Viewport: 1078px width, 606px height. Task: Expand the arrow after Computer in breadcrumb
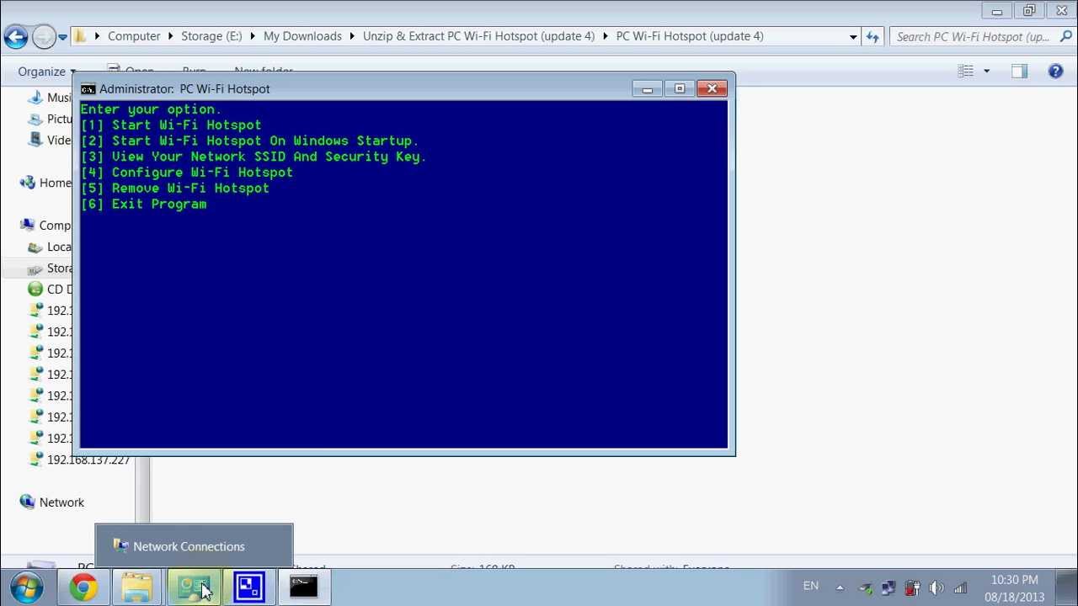(171, 36)
